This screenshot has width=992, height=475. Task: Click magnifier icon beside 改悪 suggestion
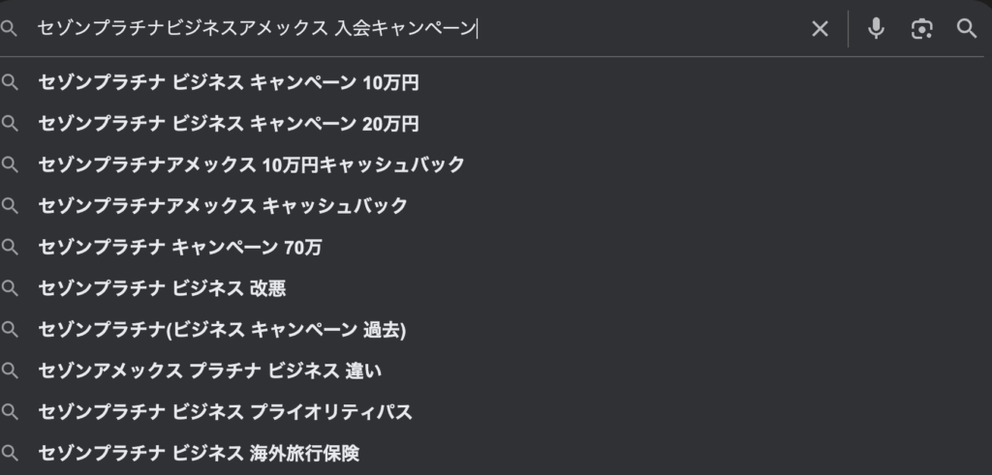pyautogui.click(x=11, y=288)
